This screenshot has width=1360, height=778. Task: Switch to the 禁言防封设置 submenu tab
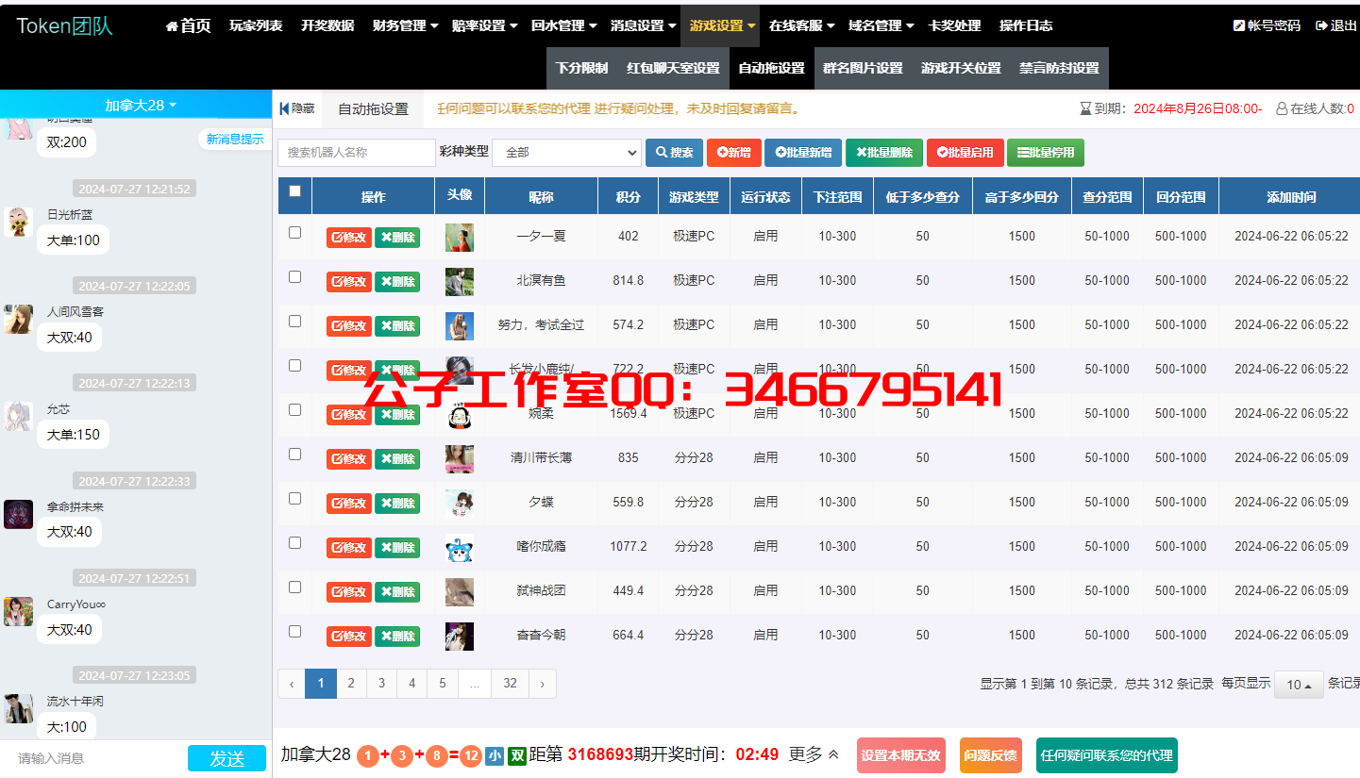(x=1059, y=68)
